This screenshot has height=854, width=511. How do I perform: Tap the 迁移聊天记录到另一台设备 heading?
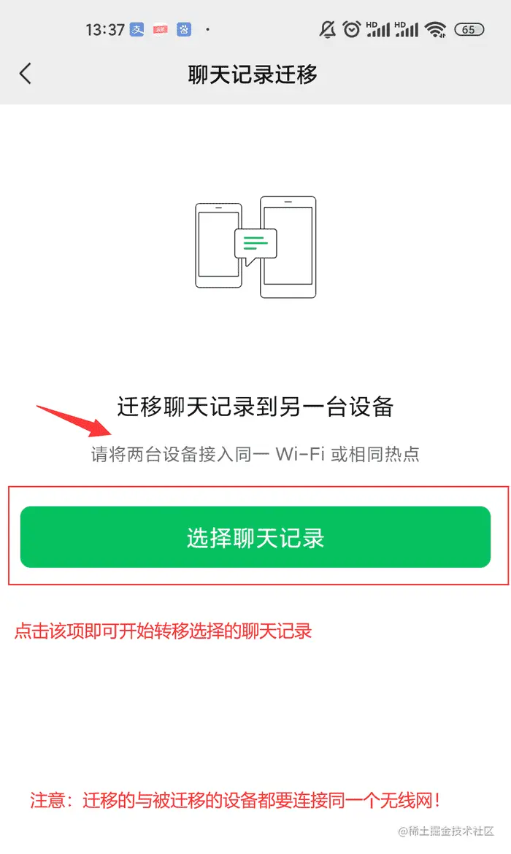coord(255,407)
